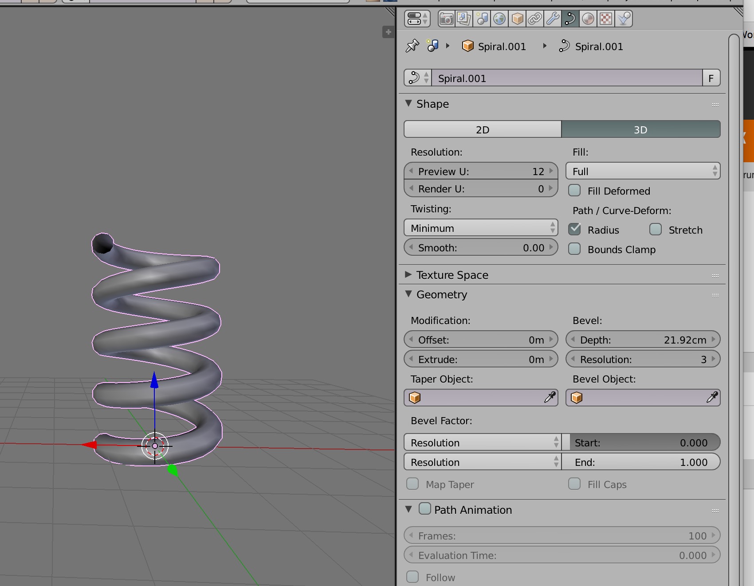Open Bevel Factor Start mapping dropdown
This screenshot has height=586, width=754.
483,442
